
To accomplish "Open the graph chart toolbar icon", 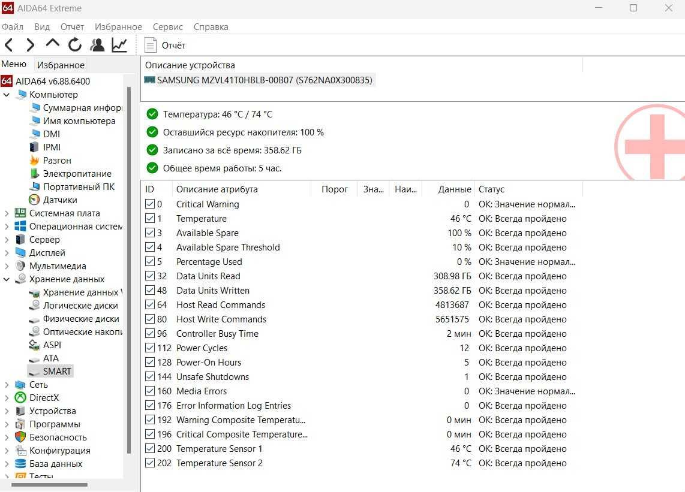I will coord(119,44).
